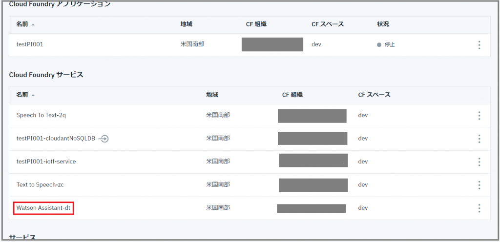Click the gray stopped status dot
The image size is (500, 242).
click(379, 45)
